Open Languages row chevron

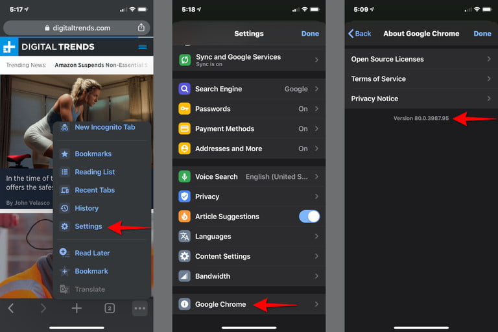(316, 237)
